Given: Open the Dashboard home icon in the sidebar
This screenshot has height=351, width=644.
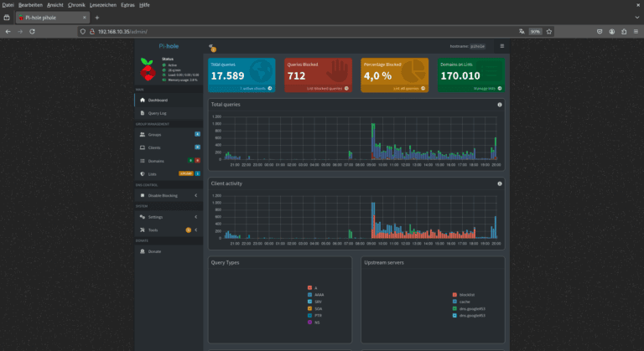Looking at the screenshot, I should pos(143,101).
